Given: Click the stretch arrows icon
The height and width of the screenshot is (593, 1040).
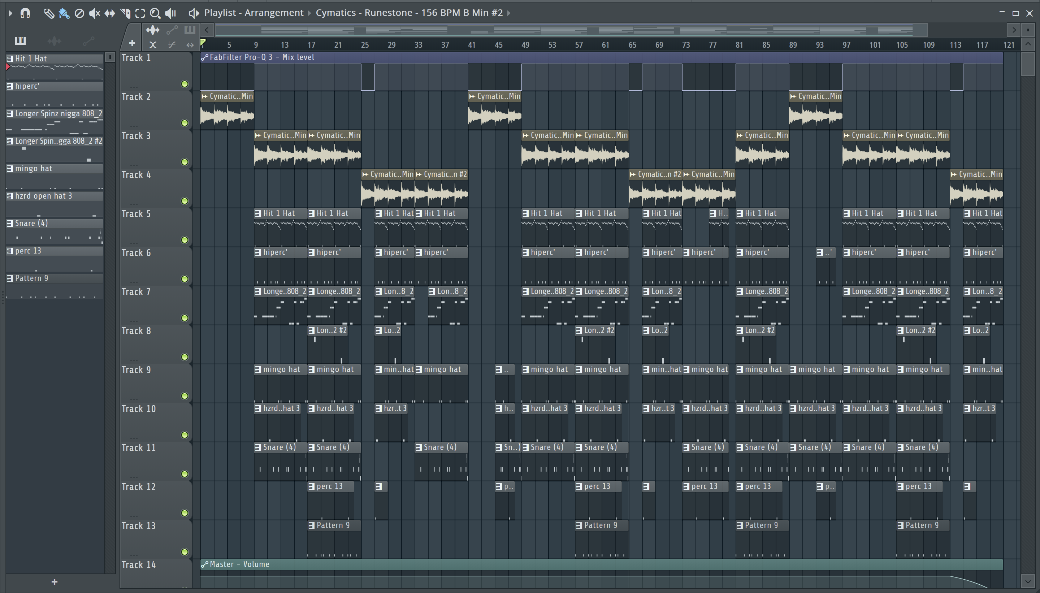Looking at the screenshot, I should click(x=190, y=45).
